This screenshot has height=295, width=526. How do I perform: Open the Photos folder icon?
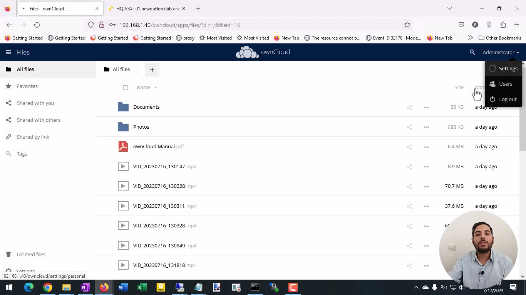pyautogui.click(x=123, y=127)
